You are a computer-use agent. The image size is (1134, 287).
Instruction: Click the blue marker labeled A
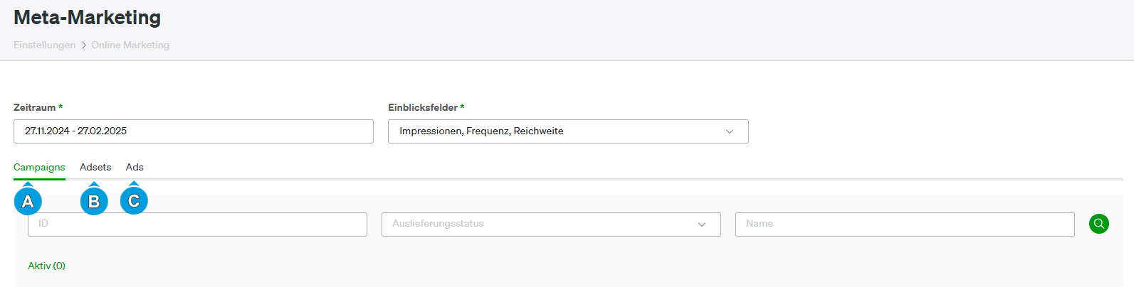pos(28,201)
